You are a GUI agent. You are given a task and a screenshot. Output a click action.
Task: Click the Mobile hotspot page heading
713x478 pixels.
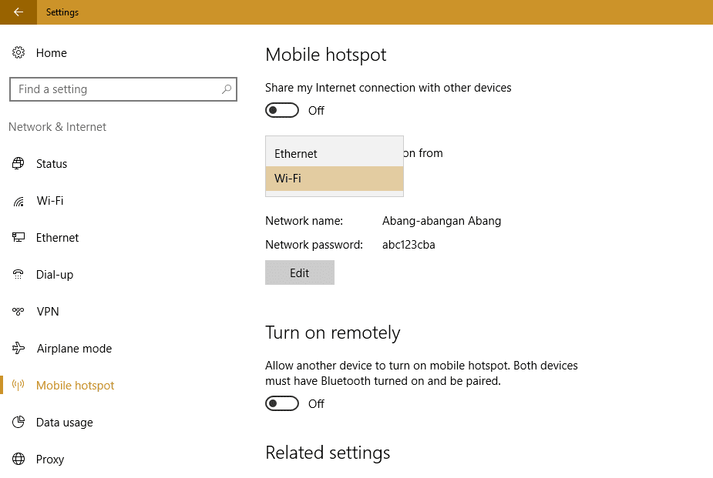point(325,55)
